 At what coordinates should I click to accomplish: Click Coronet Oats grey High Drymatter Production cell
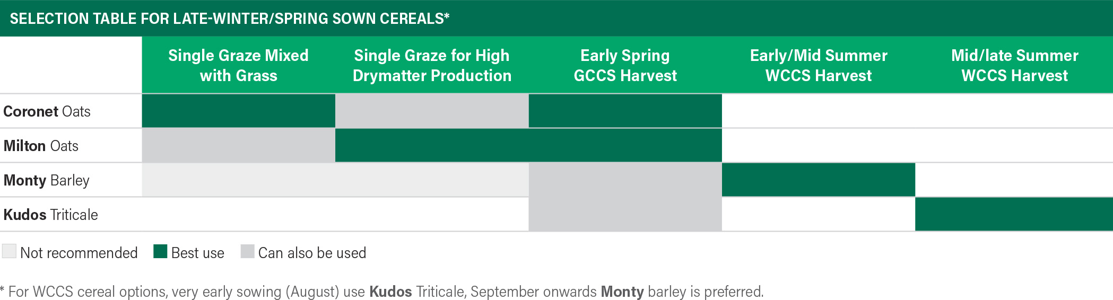coord(432,111)
